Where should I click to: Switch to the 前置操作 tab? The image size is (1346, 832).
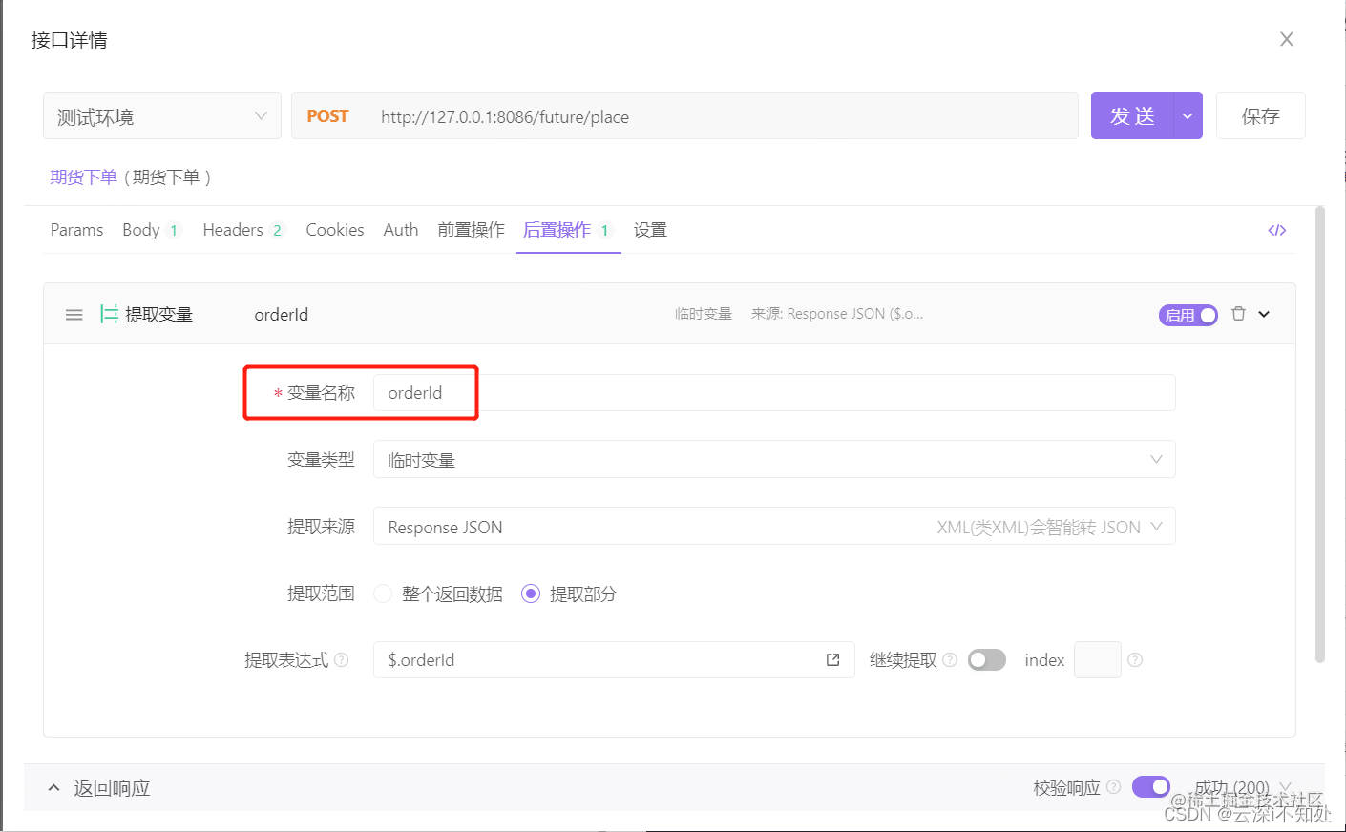click(x=471, y=230)
